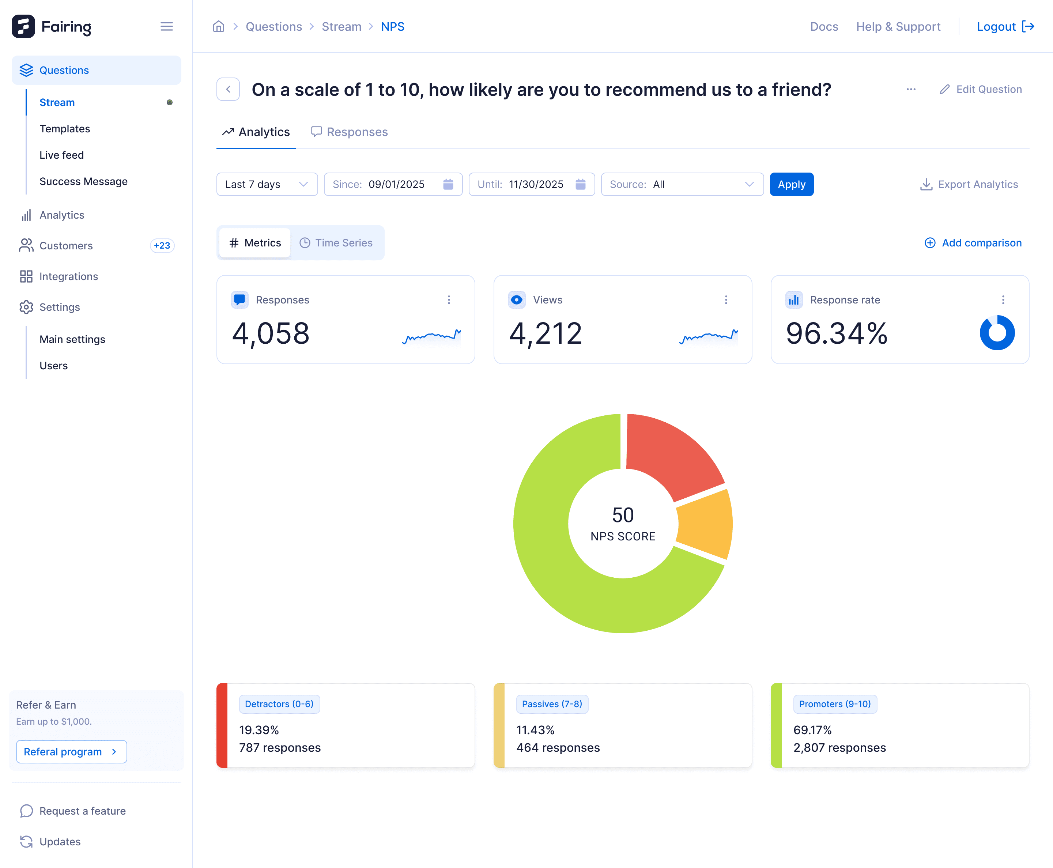The width and height of the screenshot is (1053, 868).
Task: Expand the Last 7 days dropdown
Action: (x=267, y=185)
